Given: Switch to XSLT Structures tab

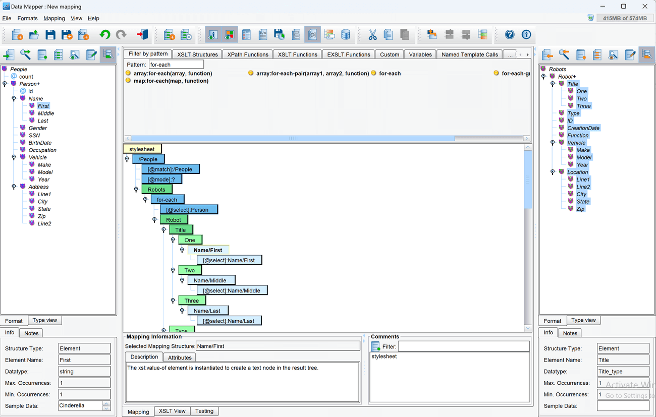Looking at the screenshot, I should [197, 54].
